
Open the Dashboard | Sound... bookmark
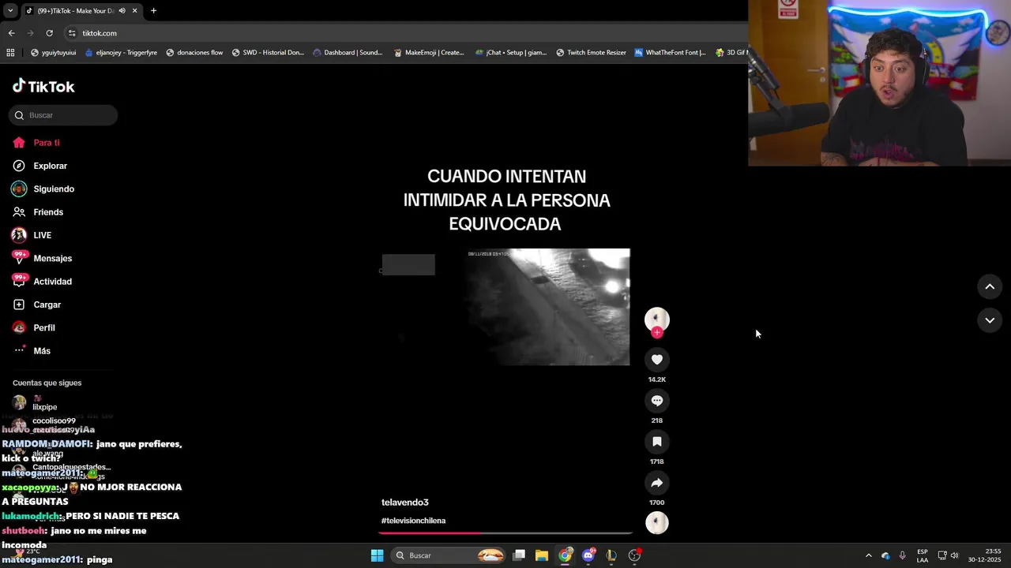[348, 53]
